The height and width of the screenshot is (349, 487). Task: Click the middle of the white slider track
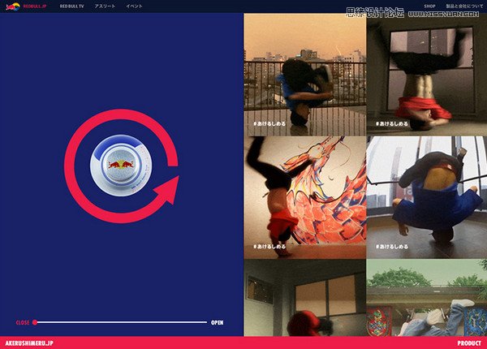(122, 322)
